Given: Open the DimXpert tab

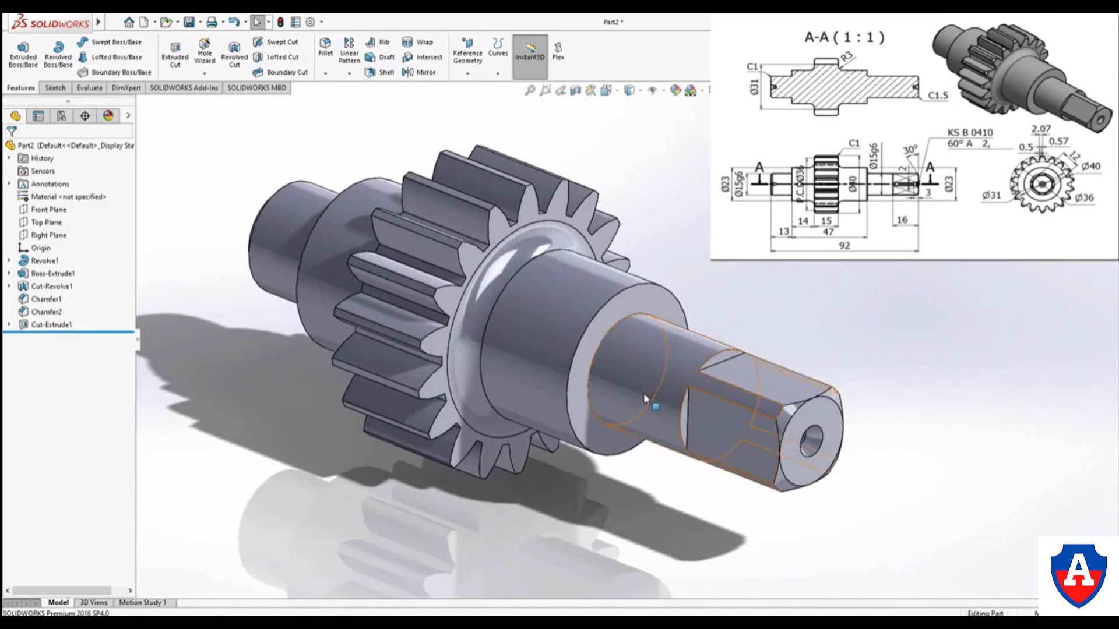Looking at the screenshot, I should pos(126,88).
